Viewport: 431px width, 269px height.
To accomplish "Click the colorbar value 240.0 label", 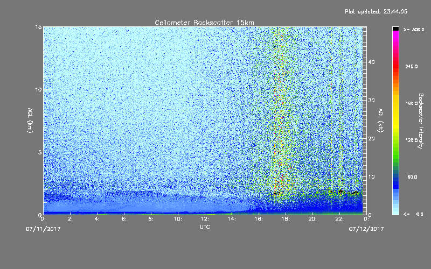I will tap(412, 67).
